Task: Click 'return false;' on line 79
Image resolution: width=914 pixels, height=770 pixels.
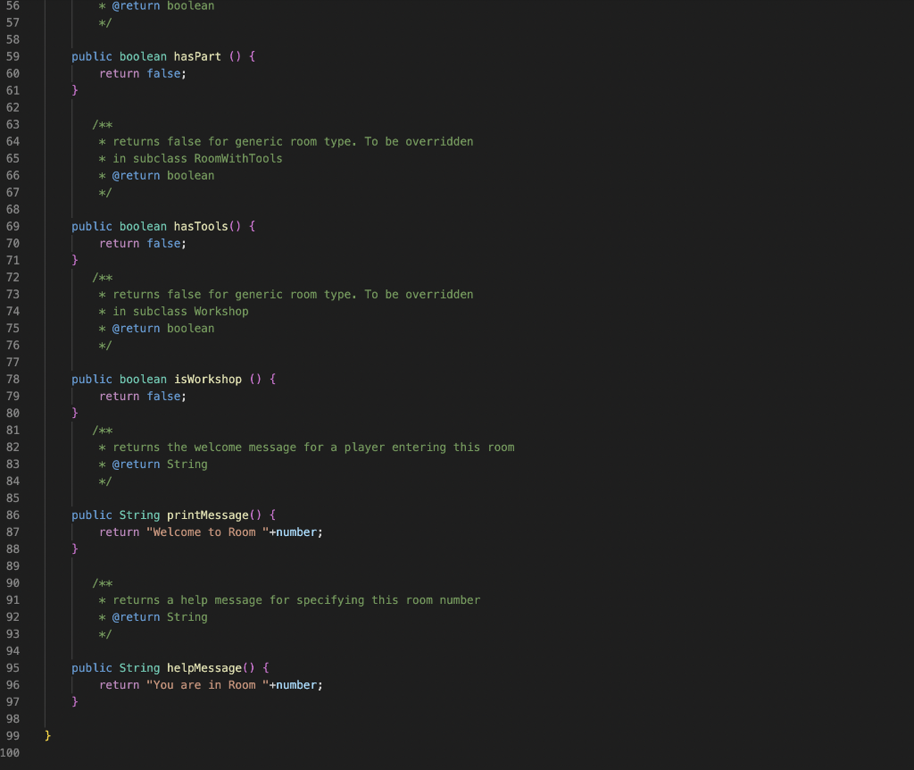Action: click(x=143, y=396)
